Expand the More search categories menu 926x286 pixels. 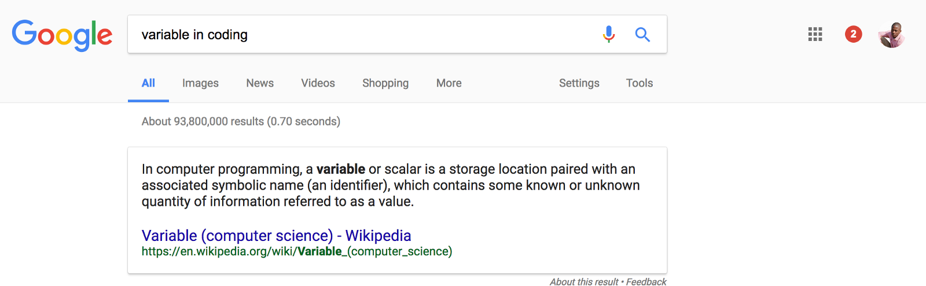tap(449, 83)
